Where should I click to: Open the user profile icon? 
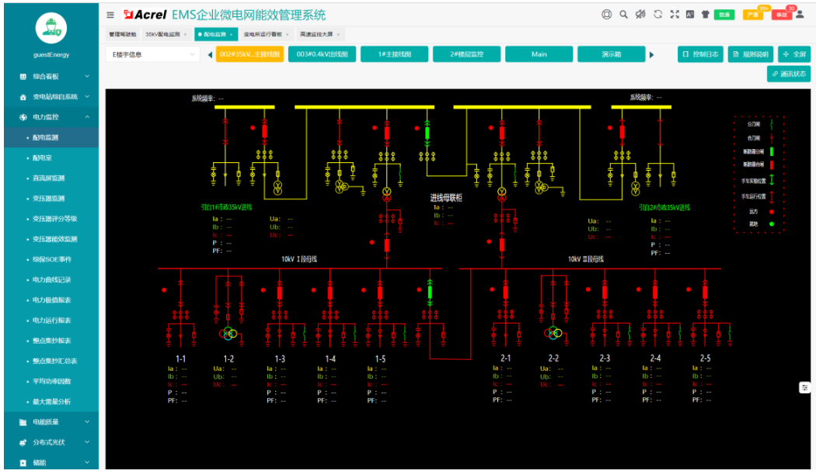click(x=800, y=15)
